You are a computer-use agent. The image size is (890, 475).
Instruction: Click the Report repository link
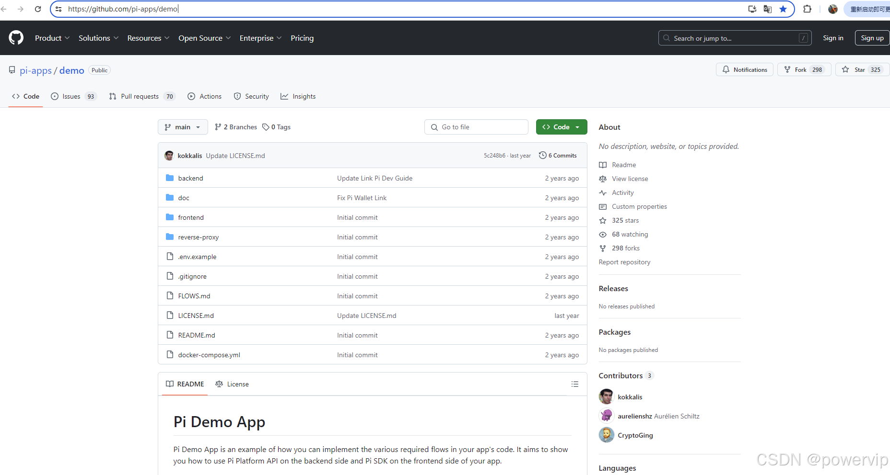tap(624, 262)
